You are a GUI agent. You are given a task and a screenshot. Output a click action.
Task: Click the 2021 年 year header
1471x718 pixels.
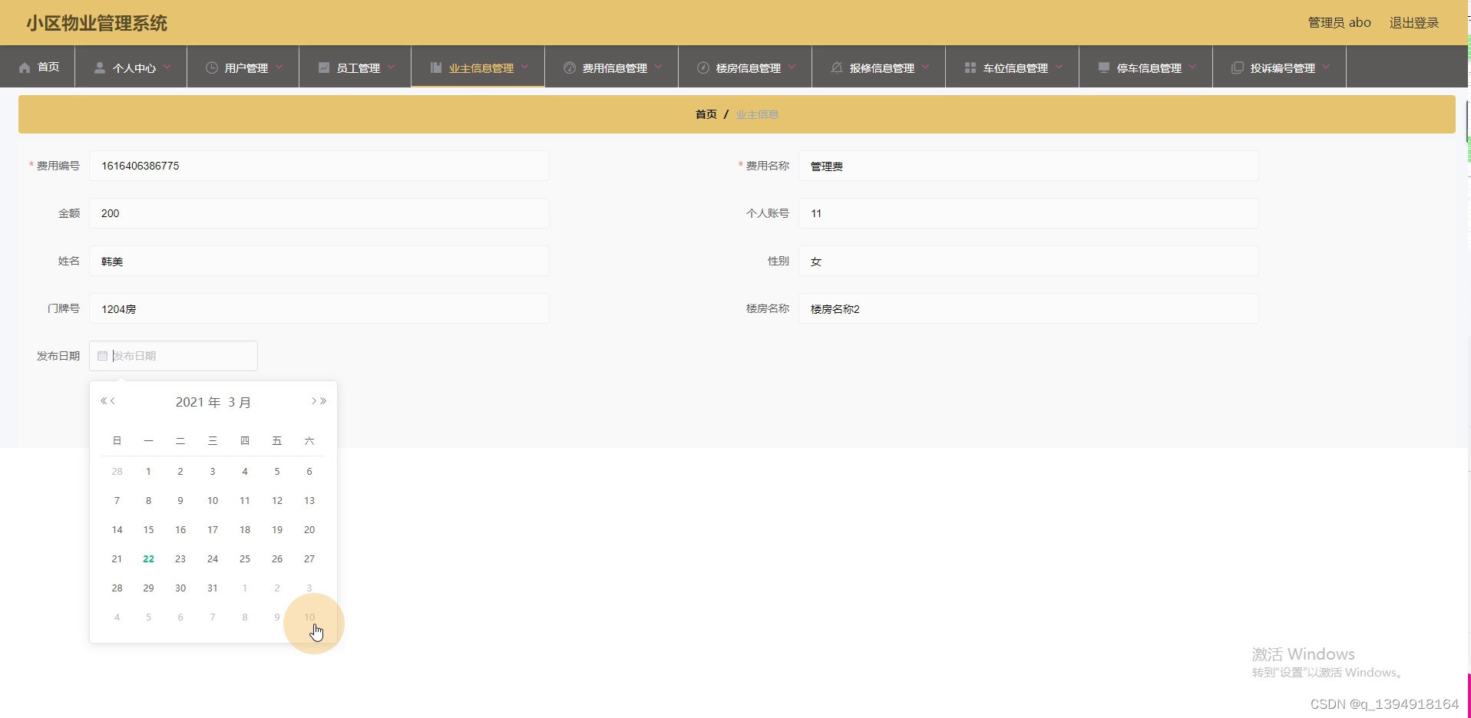click(198, 402)
